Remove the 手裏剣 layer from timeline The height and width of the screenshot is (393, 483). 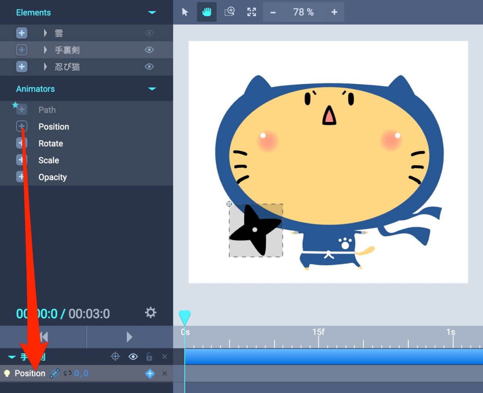(165, 357)
